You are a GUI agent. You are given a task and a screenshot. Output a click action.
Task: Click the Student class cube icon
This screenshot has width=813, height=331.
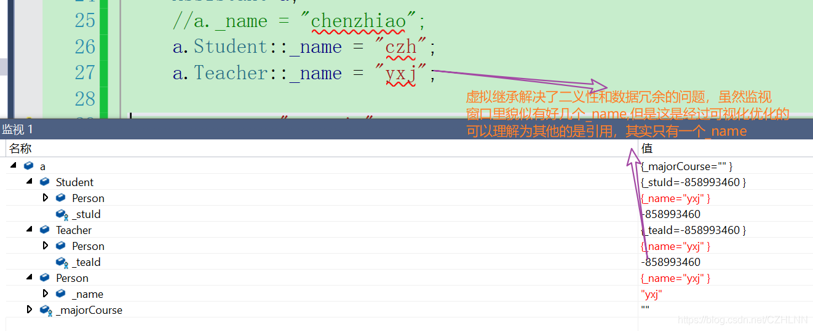point(44,182)
